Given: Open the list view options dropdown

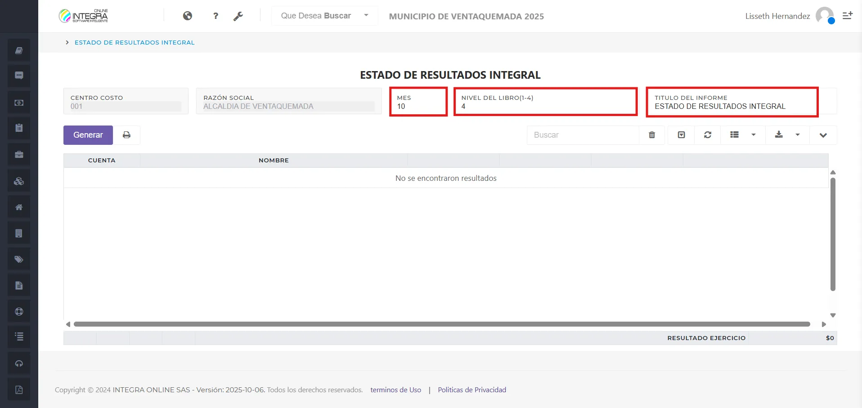Looking at the screenshot, I should click(753, 135).
